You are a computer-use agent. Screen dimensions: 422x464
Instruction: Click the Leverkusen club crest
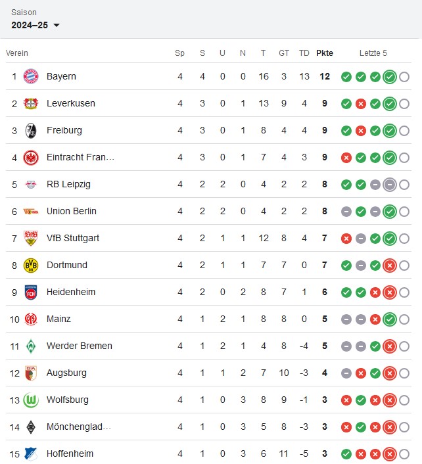[31, 103]
